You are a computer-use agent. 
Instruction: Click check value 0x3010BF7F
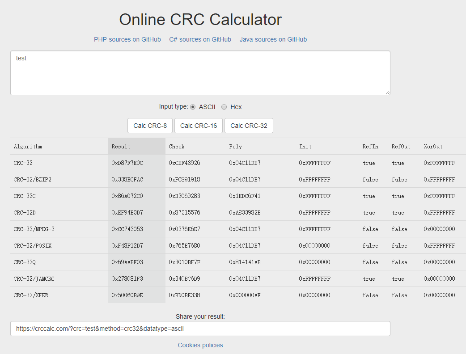click(x=184, y=262)
